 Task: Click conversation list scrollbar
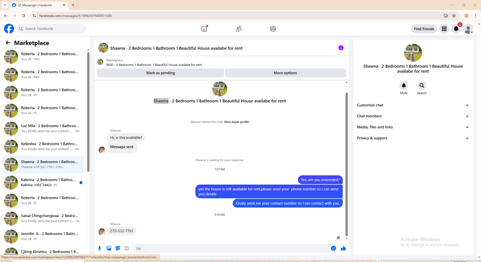pyautogui.click(x=88, y=112)
